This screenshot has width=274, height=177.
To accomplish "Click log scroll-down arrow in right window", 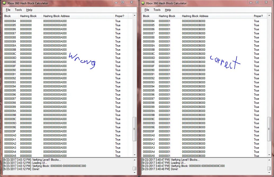I will tap(269, 172).
